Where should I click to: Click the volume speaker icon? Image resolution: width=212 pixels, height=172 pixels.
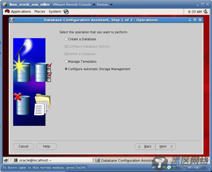coord(206,12)
